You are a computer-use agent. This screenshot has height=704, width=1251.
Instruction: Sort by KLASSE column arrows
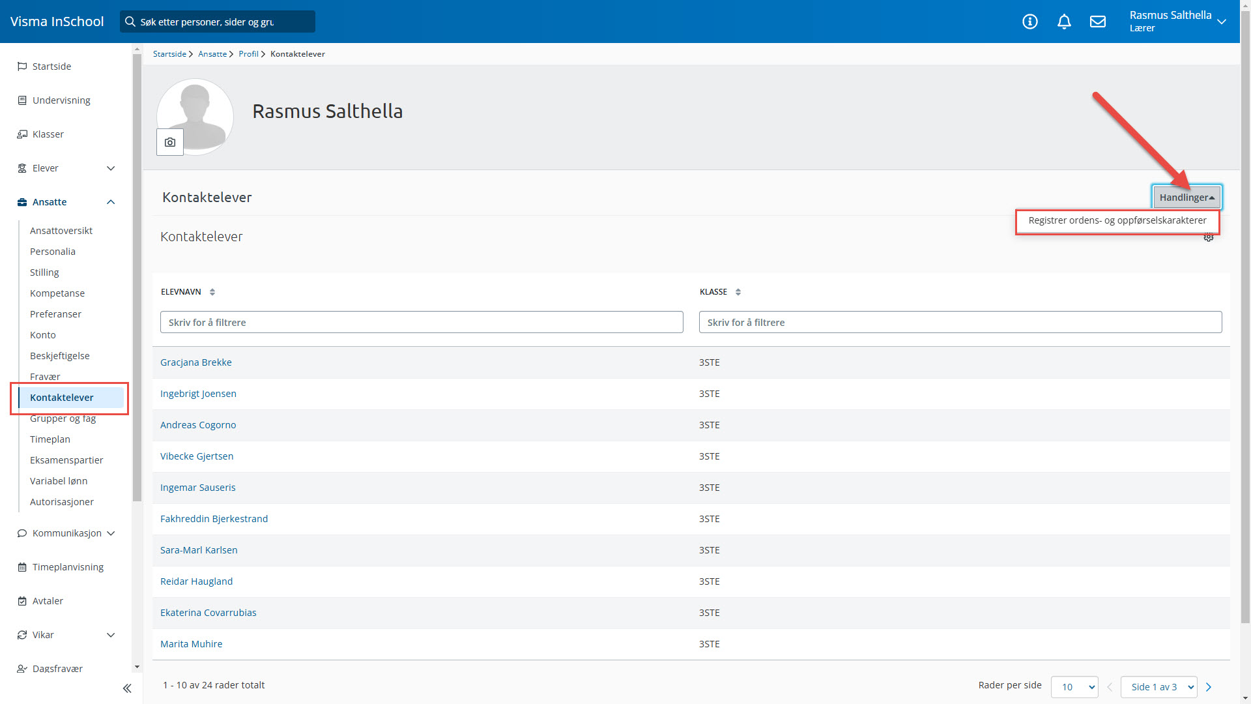738,292
